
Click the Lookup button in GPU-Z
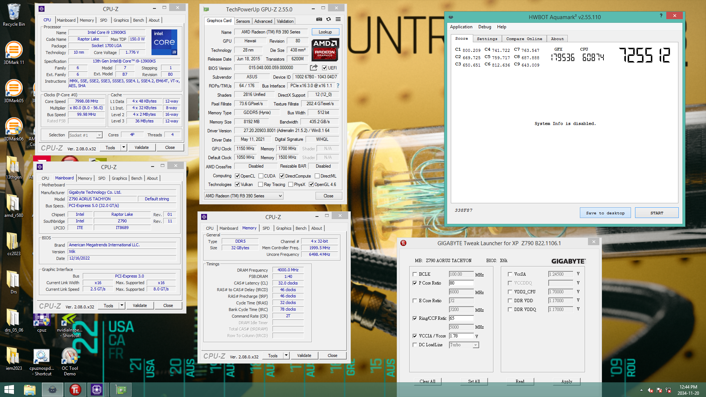pos(325,32)
